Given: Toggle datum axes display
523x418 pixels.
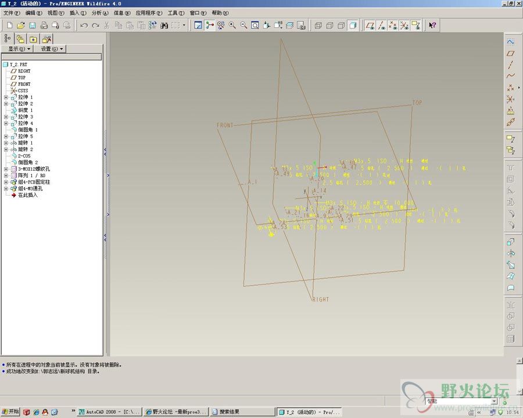Looking at the screenshot, I should coord(382,26).
